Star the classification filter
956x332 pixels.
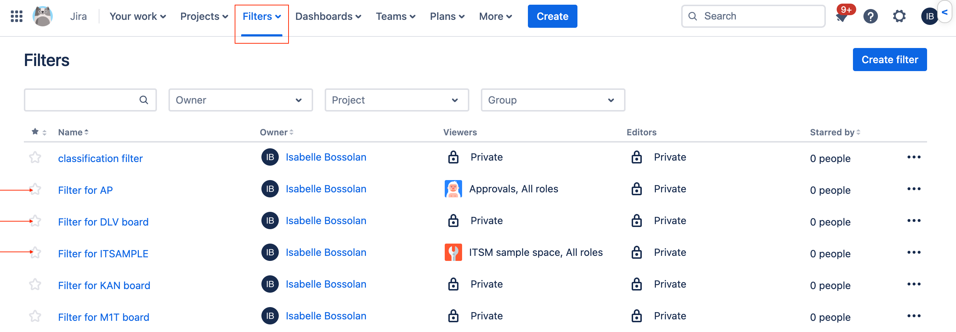[35, 157]
